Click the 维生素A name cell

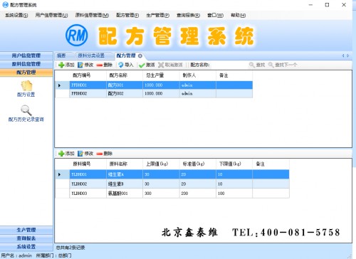pyautogui.click(x=125, y=174)
